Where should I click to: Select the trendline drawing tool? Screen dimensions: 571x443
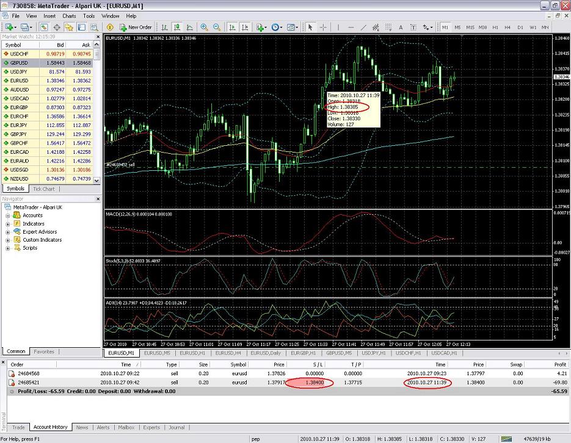click(x=363, y=27)
